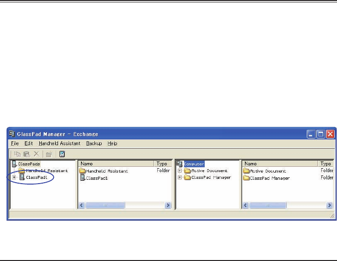Click Folder type cell of Active Document row

point(327,171)
